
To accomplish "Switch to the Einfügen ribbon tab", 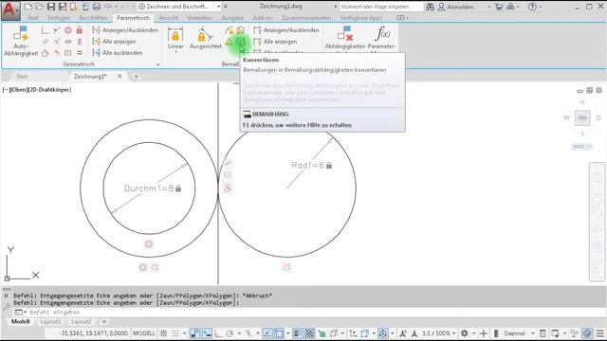I will [x=59, y=18].
